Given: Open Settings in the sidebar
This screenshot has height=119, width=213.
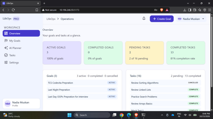Looking at the screenshot, I should click(21, 63).
